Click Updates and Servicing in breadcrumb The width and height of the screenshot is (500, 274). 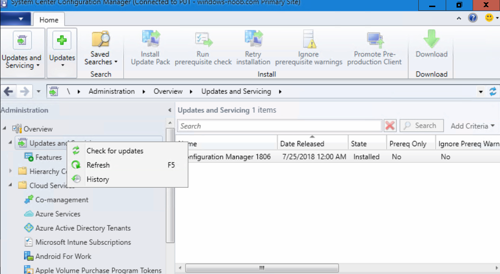(236, 91)
